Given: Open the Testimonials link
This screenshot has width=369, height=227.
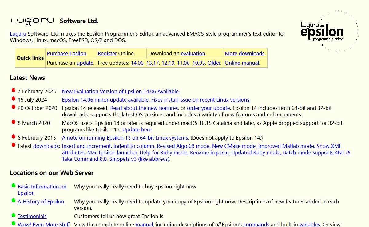Looking at the screenshot, I should [x=32, y=216].
